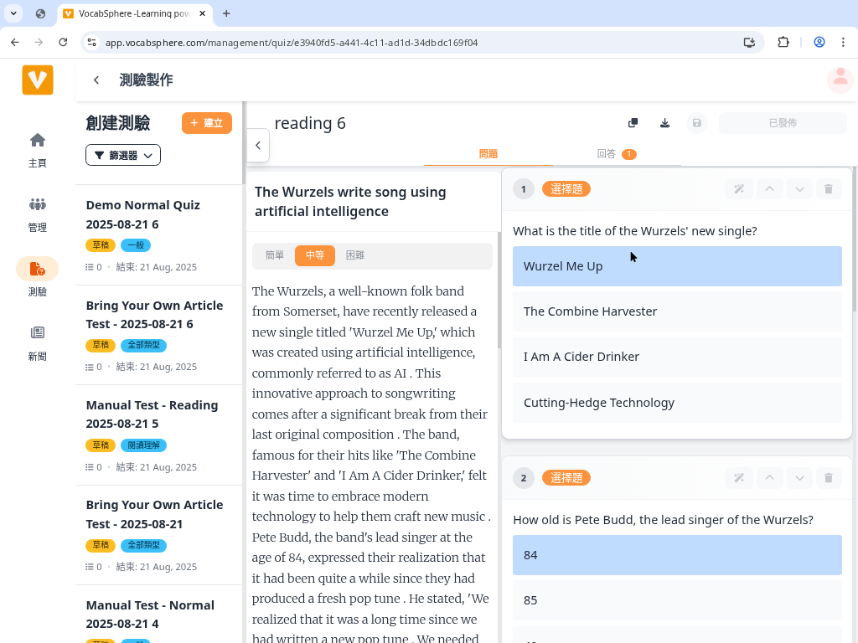Click the duplicate quiz icon
The image size is (858, 643).
633,122
